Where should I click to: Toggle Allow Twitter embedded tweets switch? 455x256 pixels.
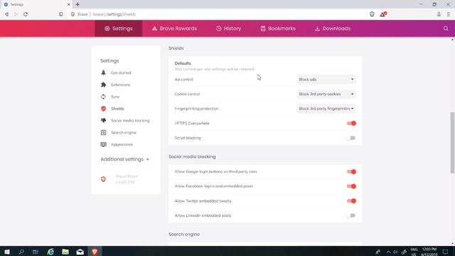tap(351, 201)
